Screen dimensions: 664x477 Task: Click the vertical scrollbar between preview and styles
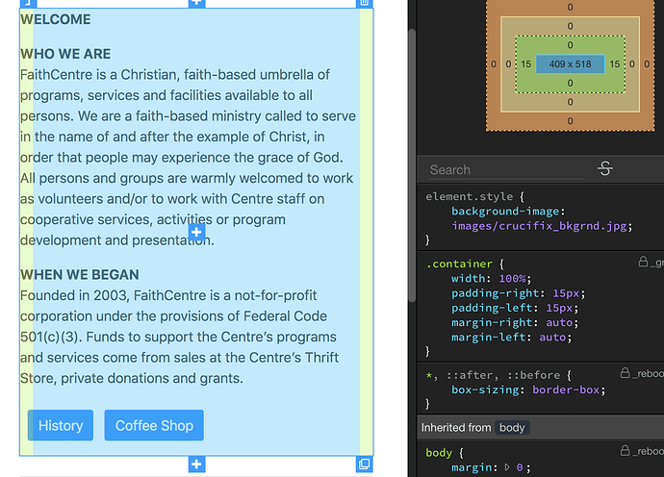412,165
